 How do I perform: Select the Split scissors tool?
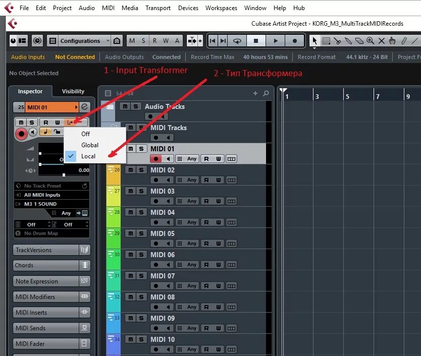tap(337, 41)
